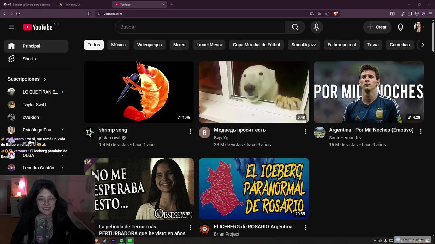Viewport: 435px width, 244px height.
Task: Start voice search with the microphone icon
Action: [316, 27]
